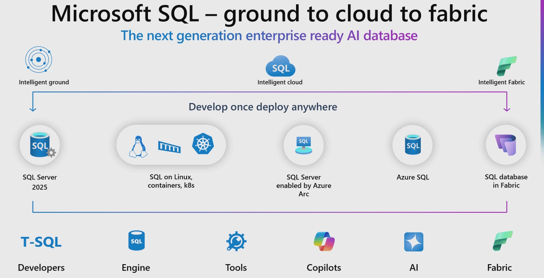Viewport: 544px width, 278px height.
Task: Select the Azure Arc SQL Server icon
Action: 304,145
